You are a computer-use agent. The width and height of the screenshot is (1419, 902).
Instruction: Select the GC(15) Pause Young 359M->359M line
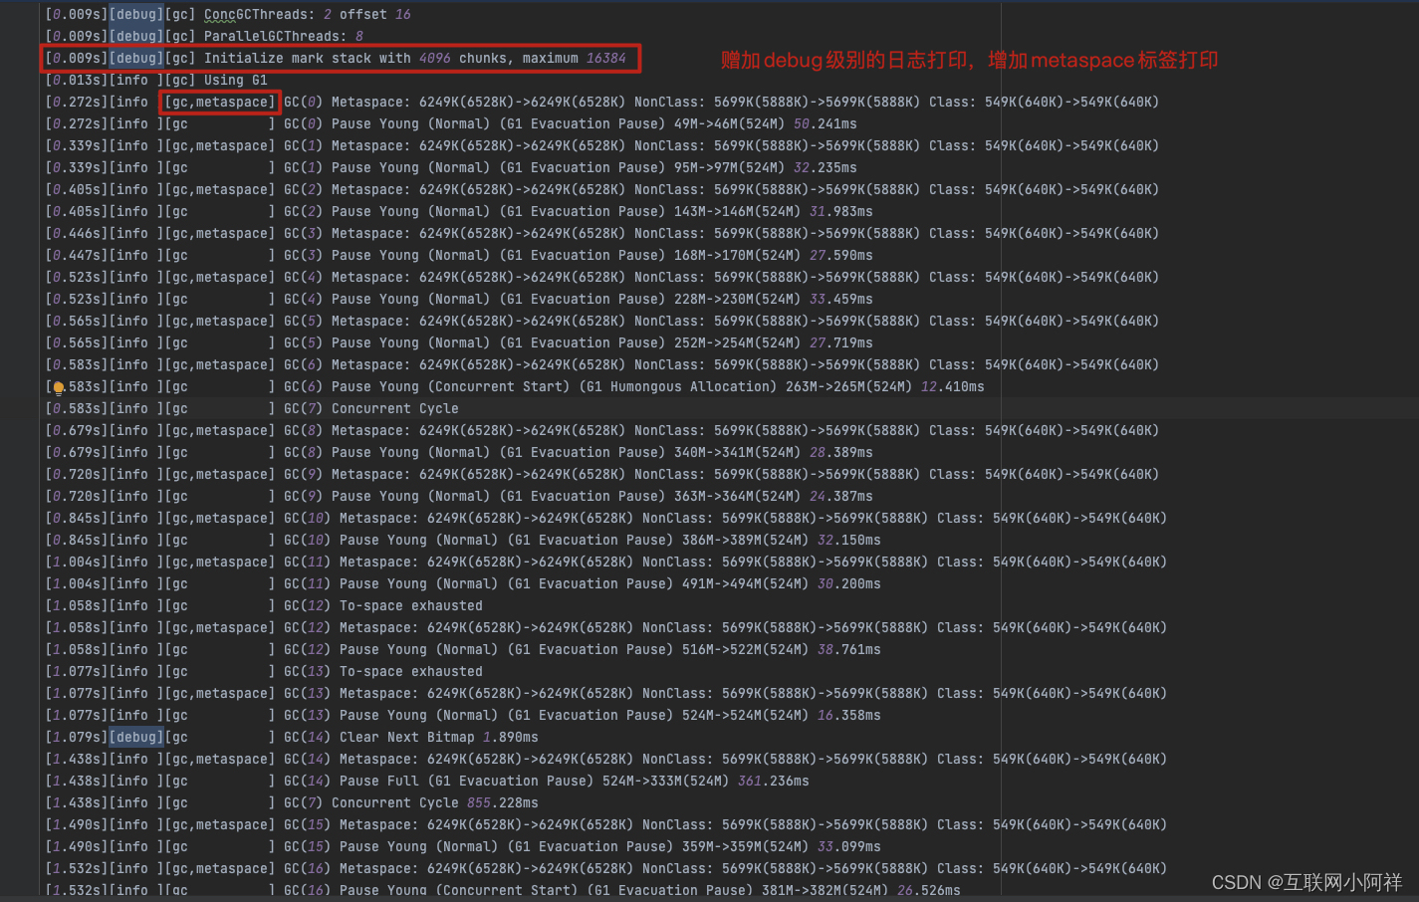coord(463,846)
